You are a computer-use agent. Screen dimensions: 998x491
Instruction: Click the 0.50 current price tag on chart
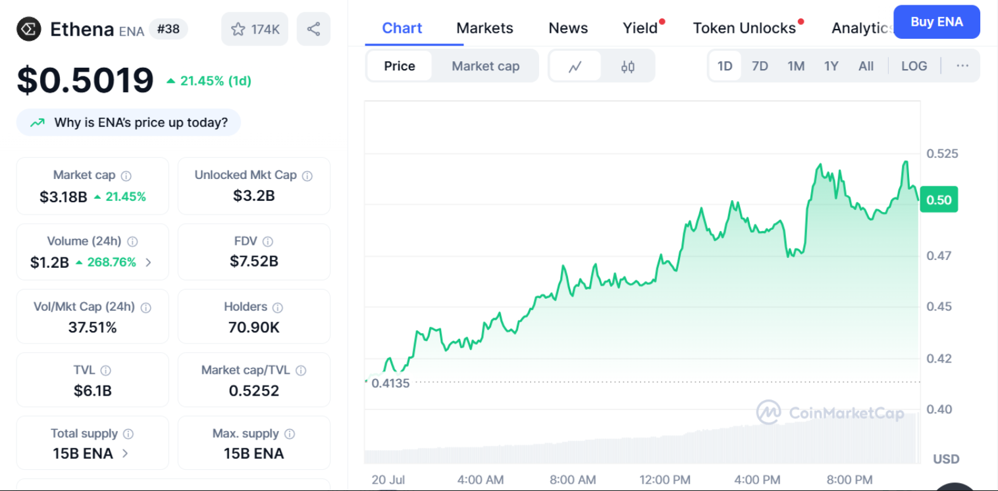click(939, 199)
